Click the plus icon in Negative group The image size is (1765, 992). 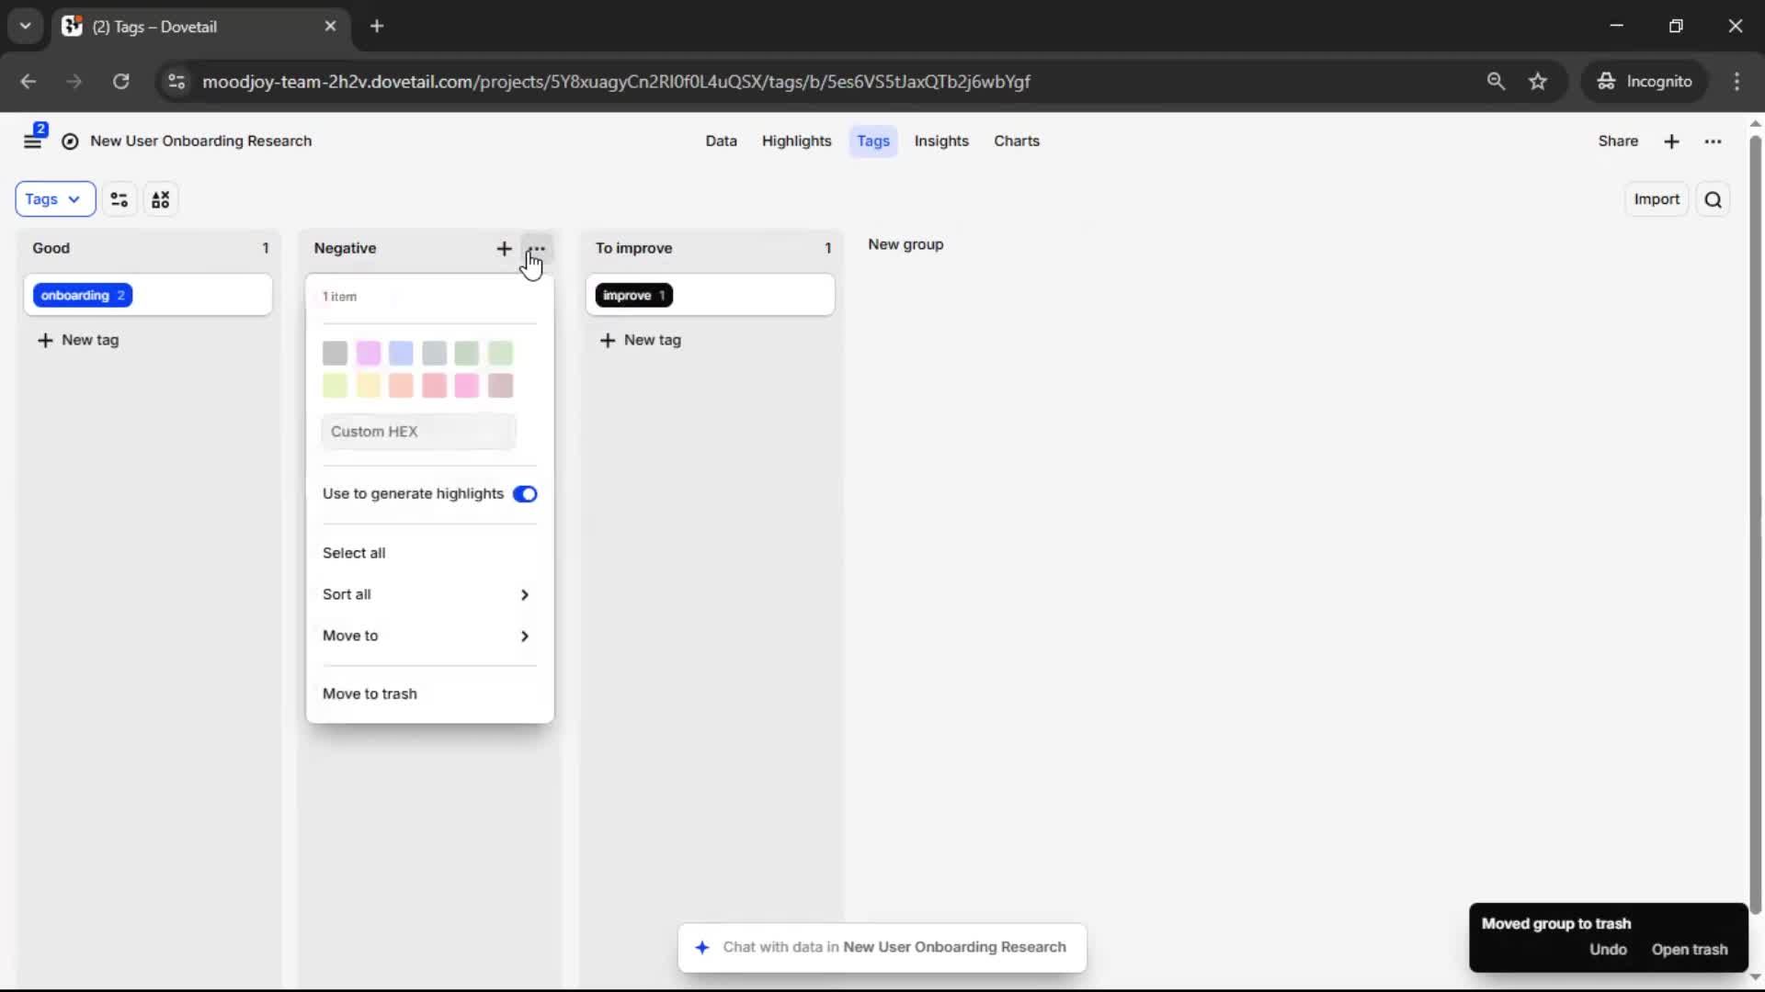(504, 249)
